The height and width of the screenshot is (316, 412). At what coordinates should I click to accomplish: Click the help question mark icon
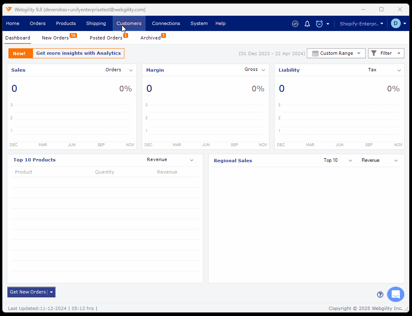(380, 294)
